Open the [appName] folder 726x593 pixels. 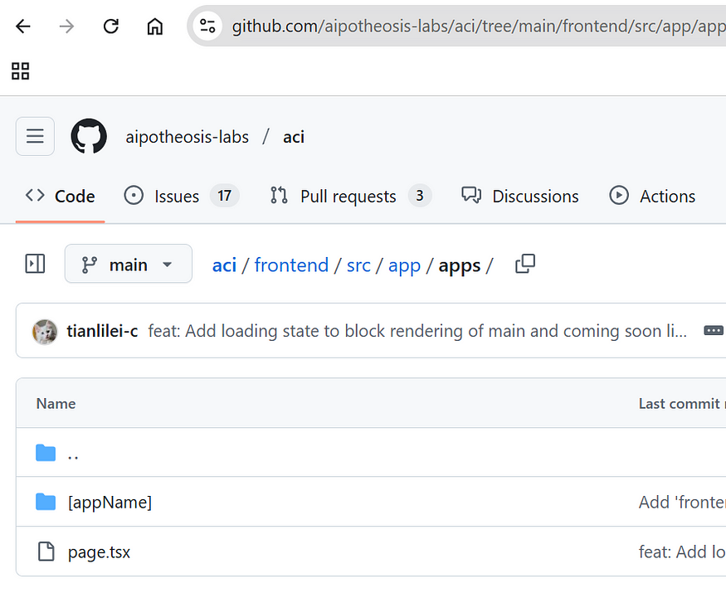(x=110, y=503)
